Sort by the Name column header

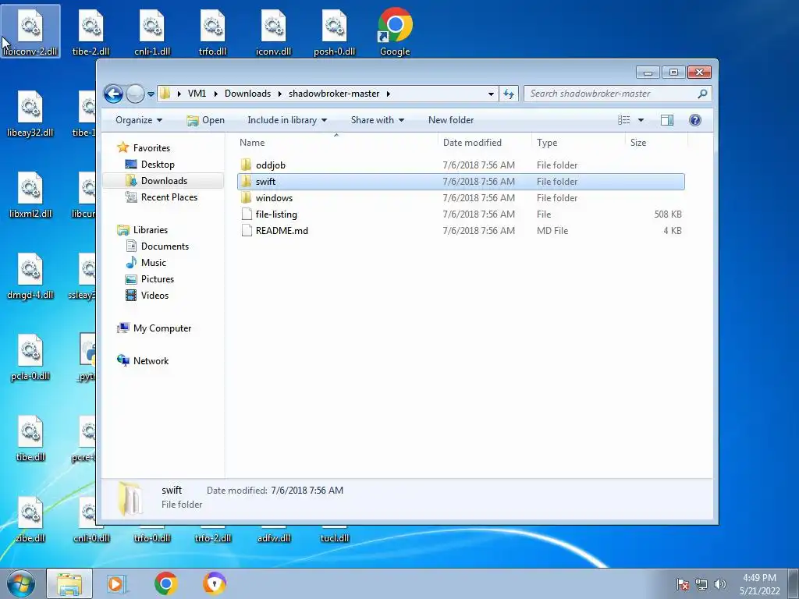(x=336, y=143)
